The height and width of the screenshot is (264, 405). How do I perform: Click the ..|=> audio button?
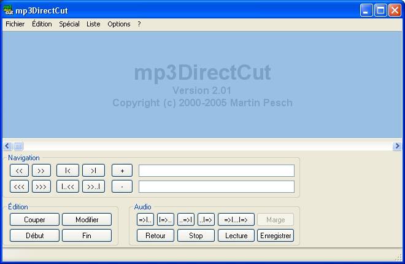coord(206,220)
